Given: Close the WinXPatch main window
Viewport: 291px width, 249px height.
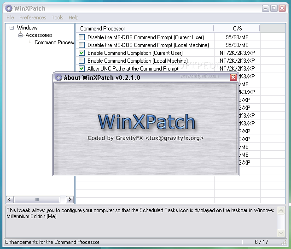Looking at the screenshot, I should [x=282, y=8].
